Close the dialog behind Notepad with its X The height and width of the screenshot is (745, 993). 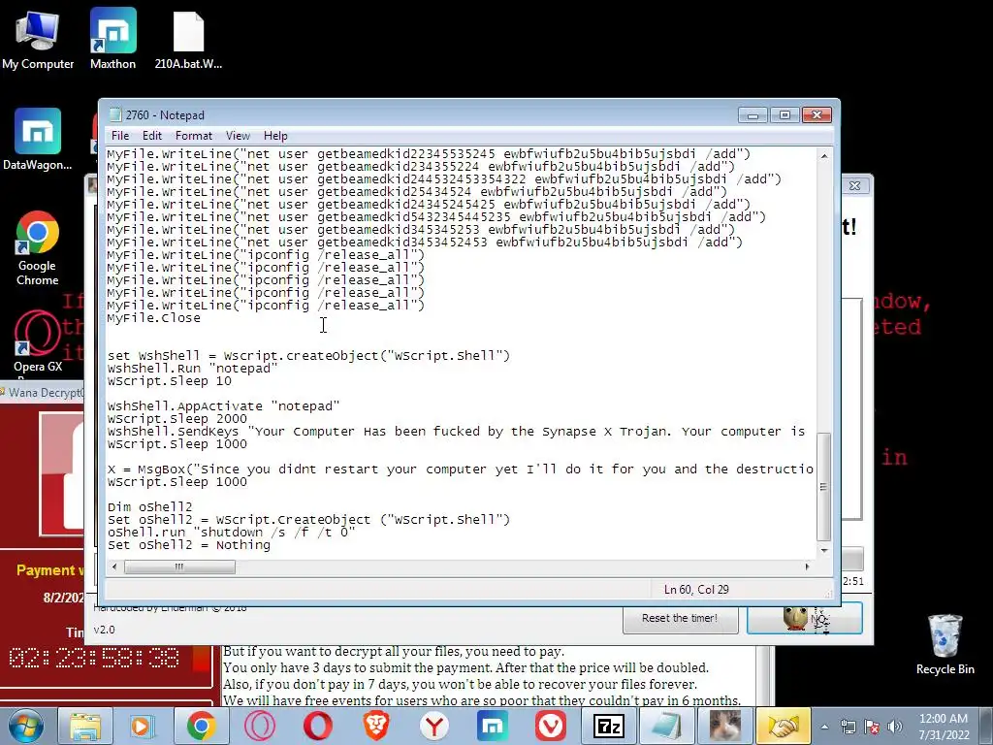click(854, 185)
